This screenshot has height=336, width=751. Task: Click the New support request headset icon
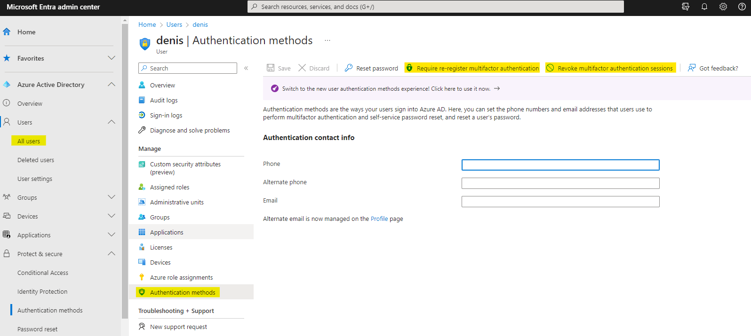click(142, 326)
